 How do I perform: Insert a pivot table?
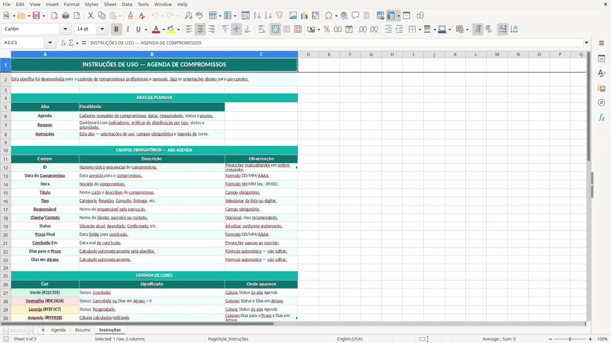315,16
